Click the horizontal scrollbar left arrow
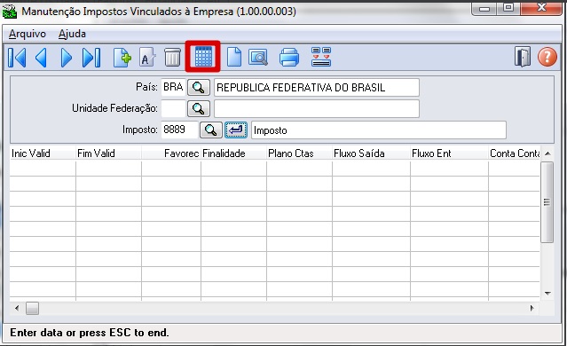The width and height of the screenshot is (567, 346). [x=17, y=309]
